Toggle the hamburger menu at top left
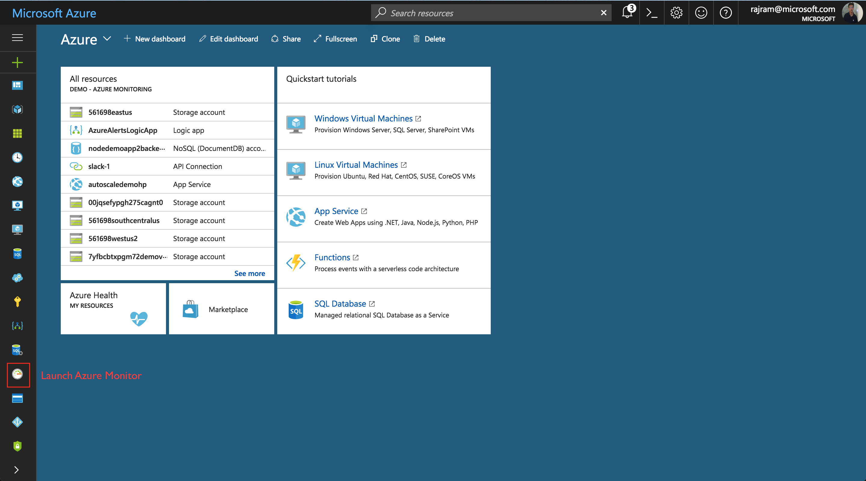 click(x=17, y=38)
